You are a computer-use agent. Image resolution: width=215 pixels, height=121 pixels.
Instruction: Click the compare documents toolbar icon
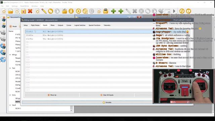[99, 11]
